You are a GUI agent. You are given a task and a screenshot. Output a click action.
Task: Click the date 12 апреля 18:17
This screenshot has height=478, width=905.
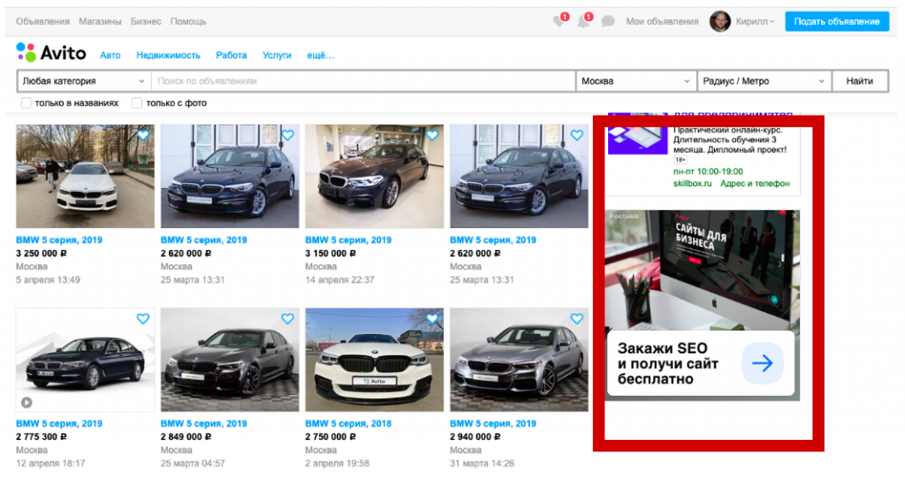click(x=50, y=464)
